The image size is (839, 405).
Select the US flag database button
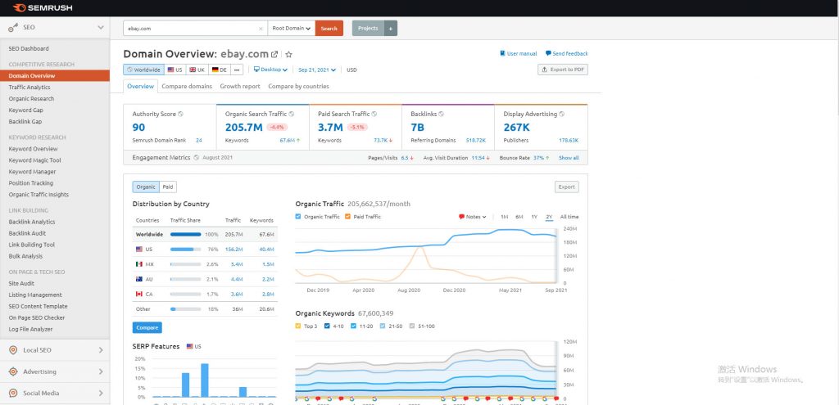pyautogui.click(x=175, y=70)
